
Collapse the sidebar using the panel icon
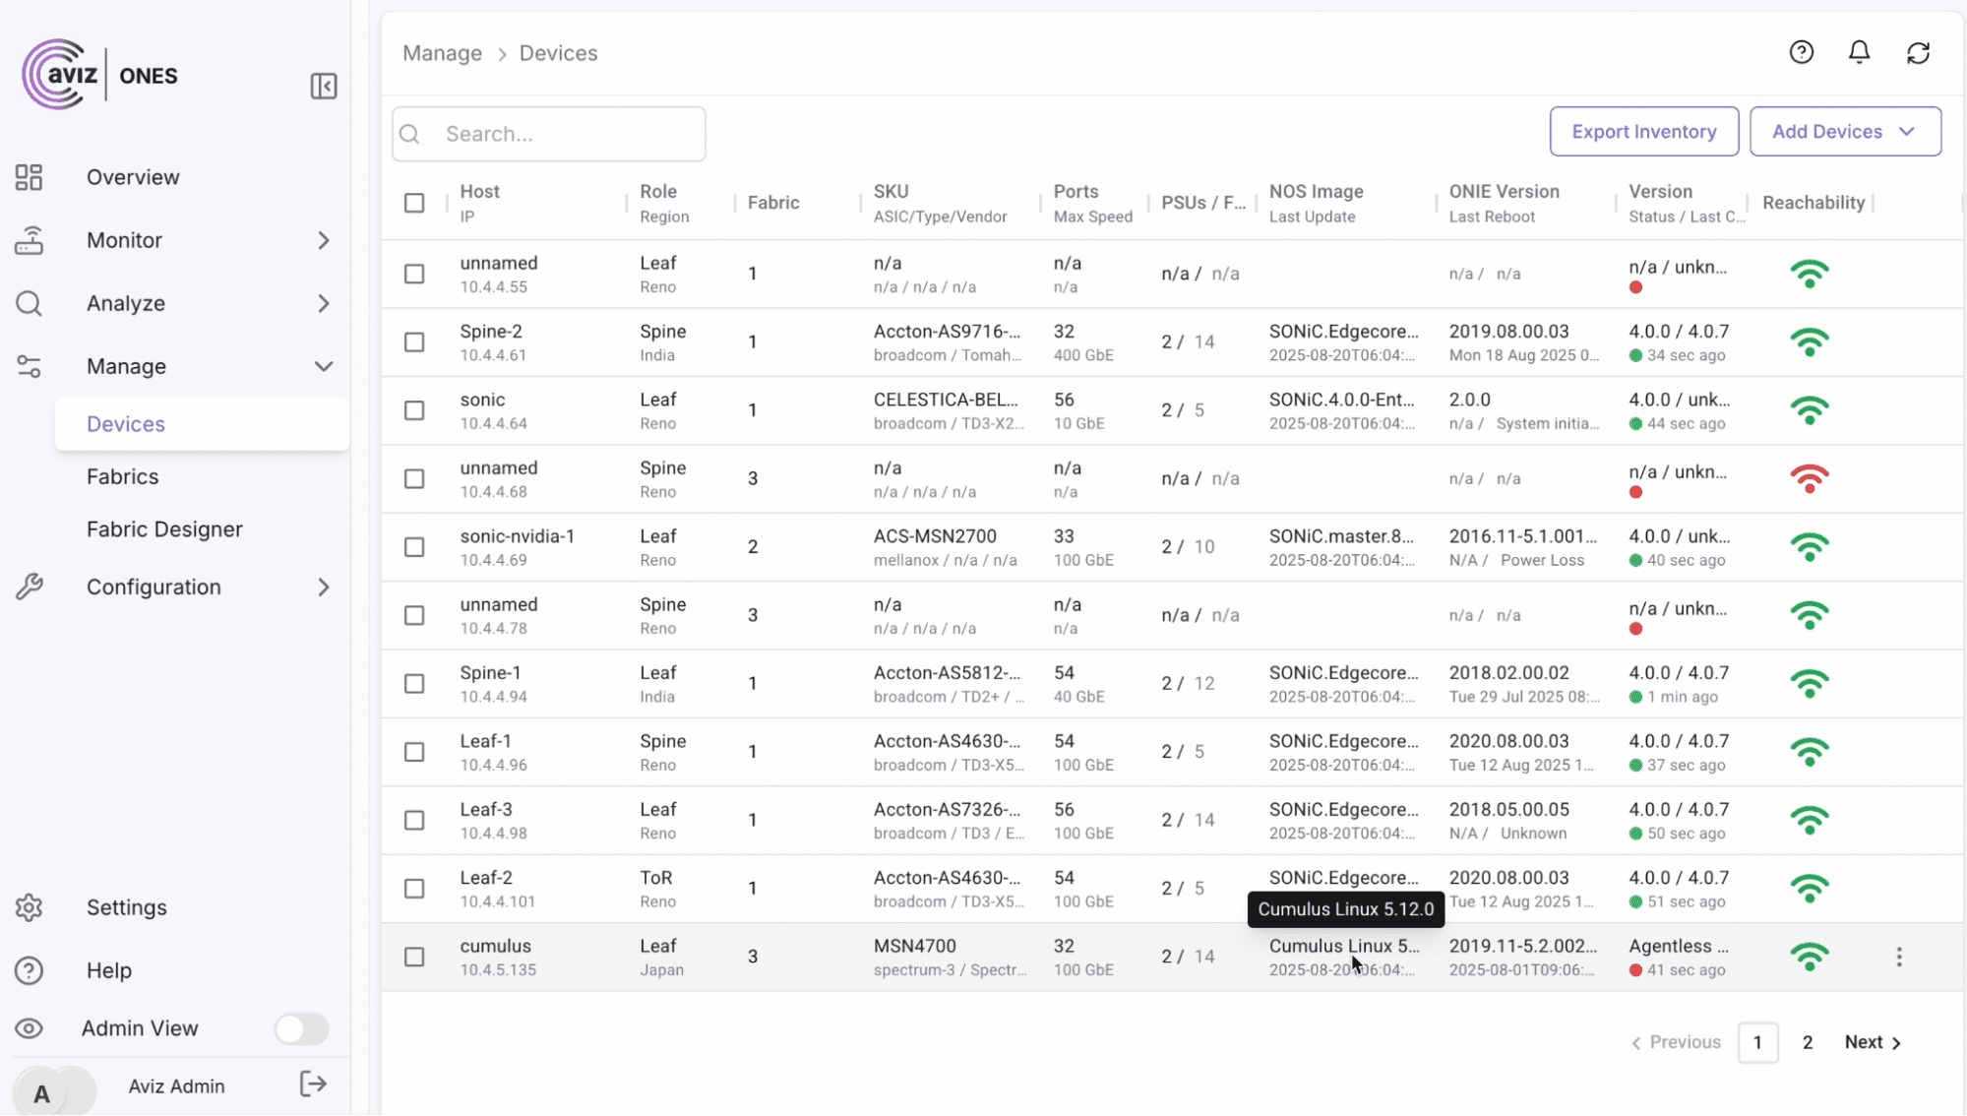coord(324,87)
